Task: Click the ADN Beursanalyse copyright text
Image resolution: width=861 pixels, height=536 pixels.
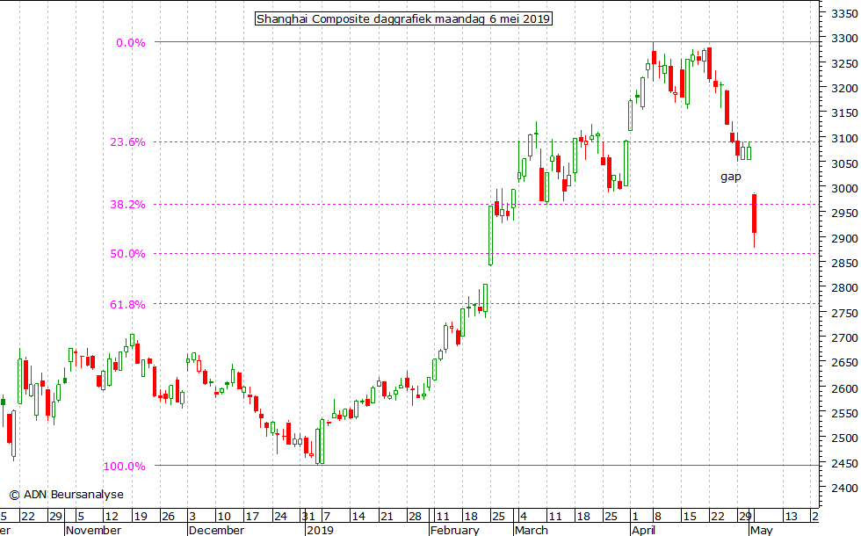Action: 67,494
